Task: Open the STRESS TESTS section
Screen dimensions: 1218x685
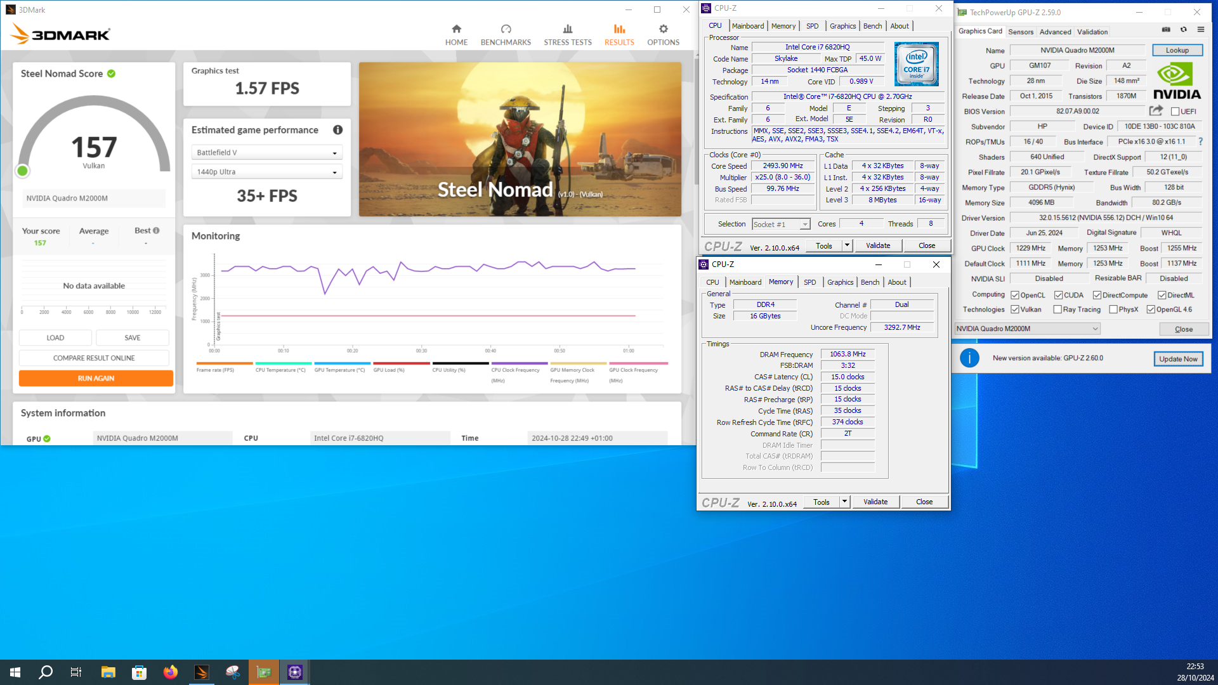Action: point(567,35)
